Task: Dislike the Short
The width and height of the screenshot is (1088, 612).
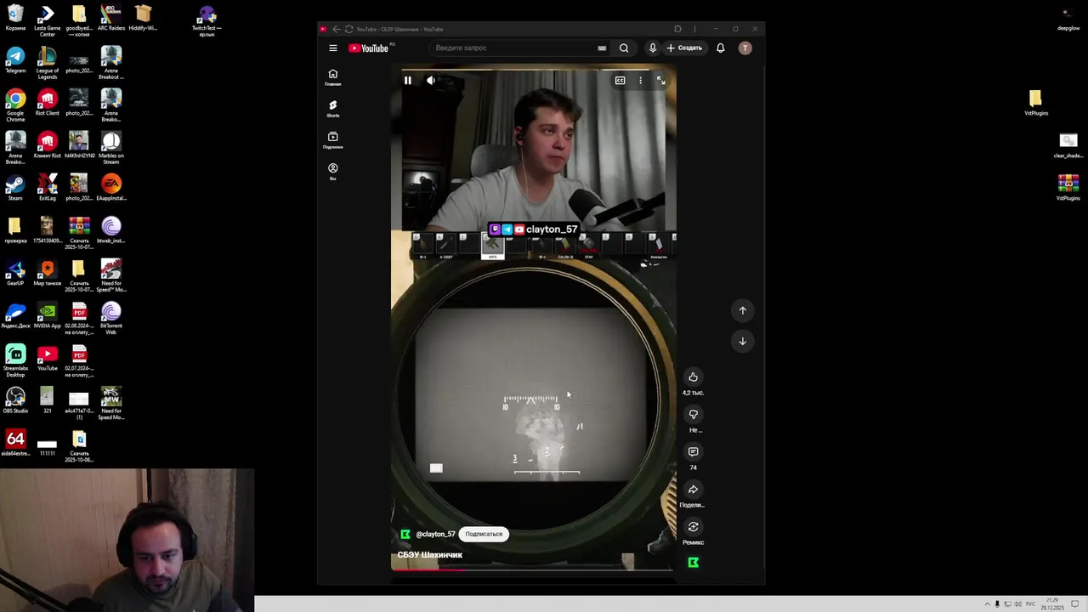Action: [x=694, y=415]
